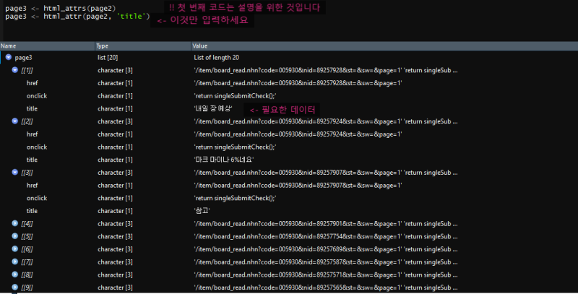
Task: Expand the [[7]] list element
Action: click(14, 261)
